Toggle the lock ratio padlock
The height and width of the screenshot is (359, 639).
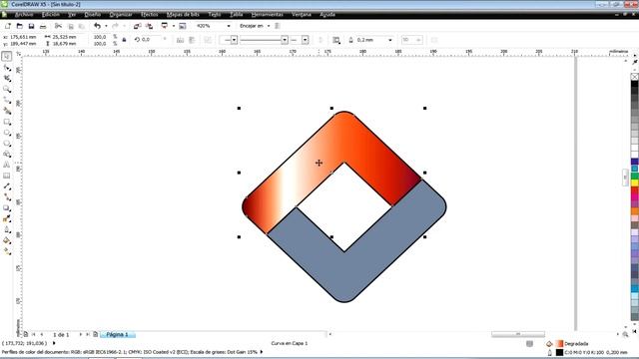pos(124,40)
